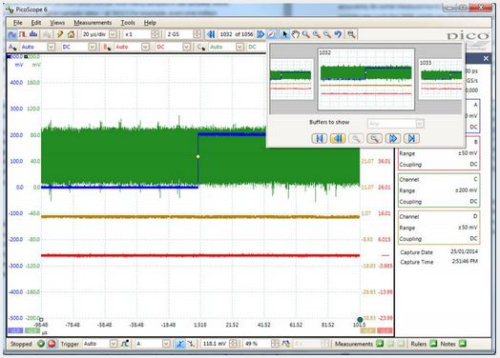Screen dimensions: 500x358
Task: Open trigger source channel A dropdown
Action: tap(166, 344)
